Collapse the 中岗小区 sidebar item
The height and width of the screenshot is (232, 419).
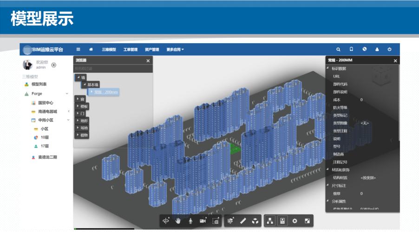point(68,120)
